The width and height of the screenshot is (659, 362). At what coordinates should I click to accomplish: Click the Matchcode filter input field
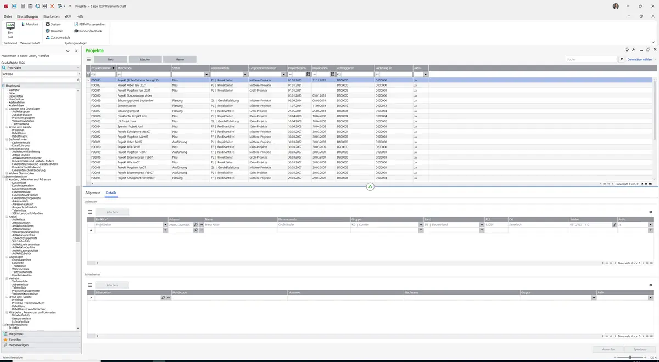click(x=143, y=74)
